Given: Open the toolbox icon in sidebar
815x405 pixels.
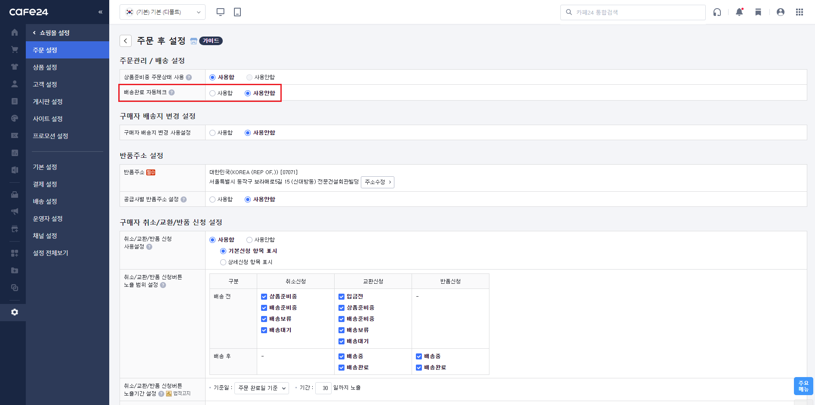Looking at the screenshot, I should click(15, 194).
